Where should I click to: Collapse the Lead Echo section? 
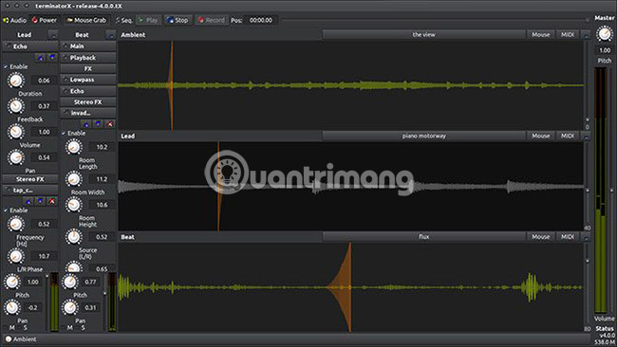click(30, 46)
